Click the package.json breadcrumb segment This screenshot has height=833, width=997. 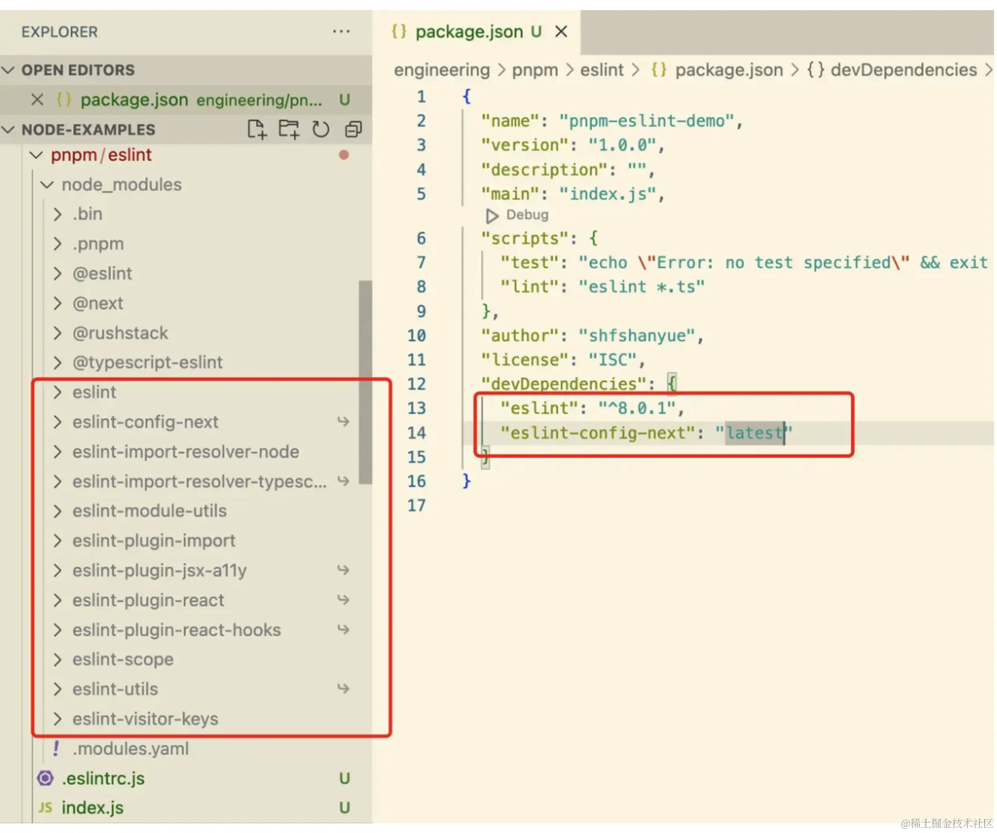pyautogui.click(x=729, y=70)
